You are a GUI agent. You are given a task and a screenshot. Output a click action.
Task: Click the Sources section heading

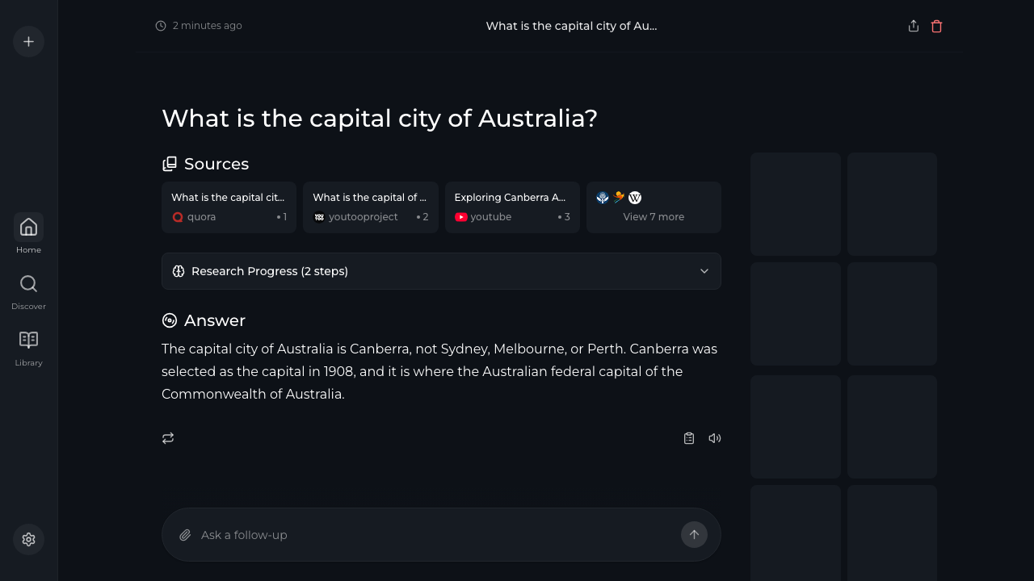tap(205, 164)
